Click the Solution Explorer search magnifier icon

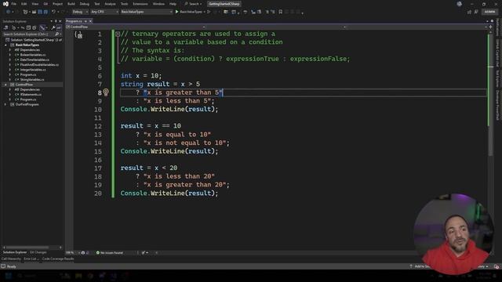point(57,34)
